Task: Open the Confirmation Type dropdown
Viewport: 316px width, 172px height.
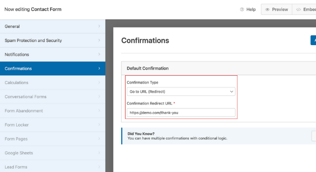Action: 181,92
